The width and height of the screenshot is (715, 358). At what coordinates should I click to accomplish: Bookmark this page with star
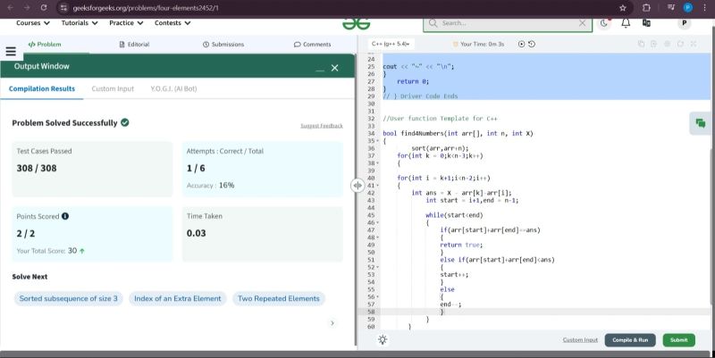tap(623, 8)
